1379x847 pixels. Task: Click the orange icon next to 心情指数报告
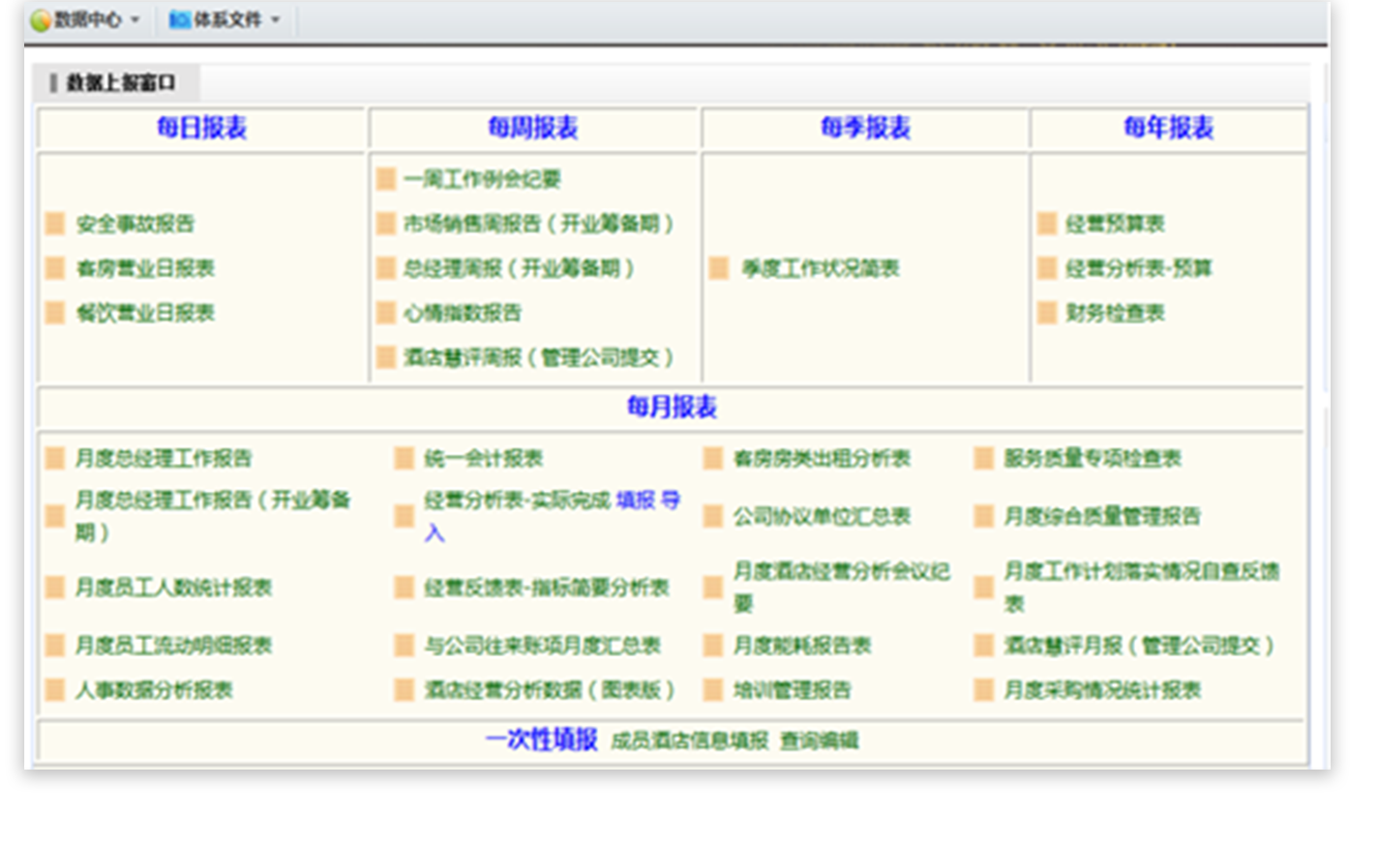pyautogui.click(x=386, y=313)
